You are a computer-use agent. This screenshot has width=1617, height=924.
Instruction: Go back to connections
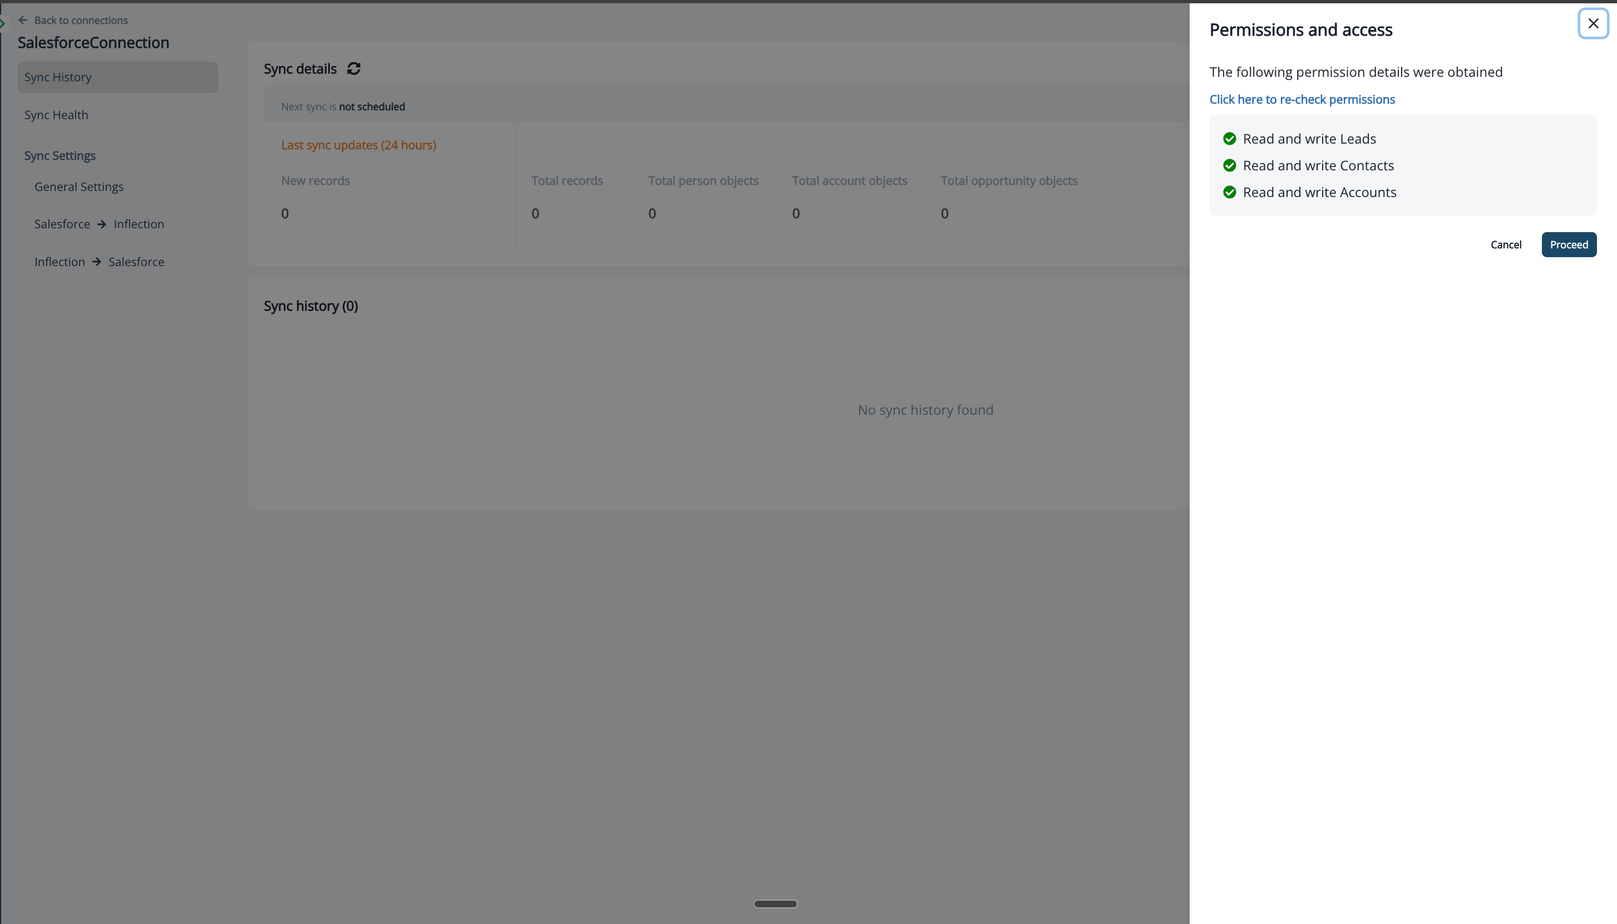(x=81, y=20)
